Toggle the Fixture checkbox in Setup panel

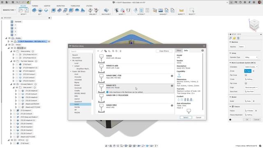tap(233, 106)
